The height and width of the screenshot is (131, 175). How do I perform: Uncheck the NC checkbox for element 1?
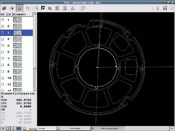pos(2,20)
